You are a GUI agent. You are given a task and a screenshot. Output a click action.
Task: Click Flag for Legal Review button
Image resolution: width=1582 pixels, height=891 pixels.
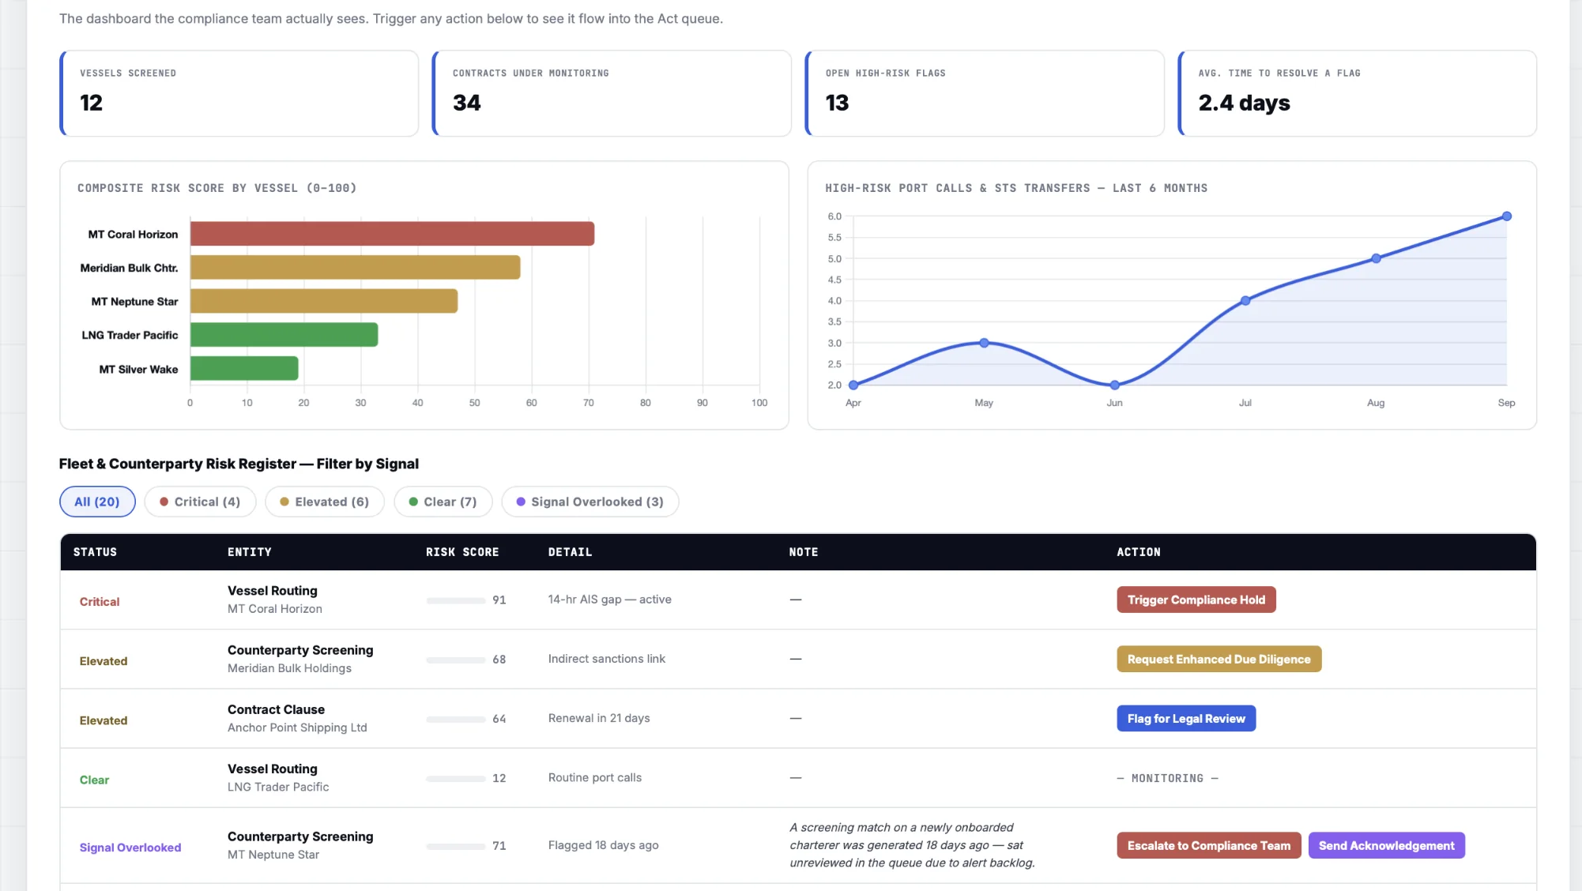tap(1186, 718)
